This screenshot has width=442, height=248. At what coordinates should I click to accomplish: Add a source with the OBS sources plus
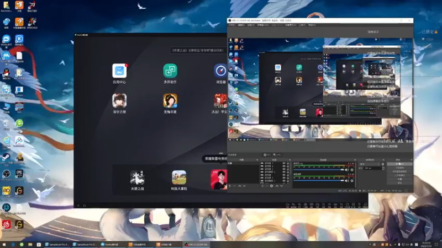262,186
